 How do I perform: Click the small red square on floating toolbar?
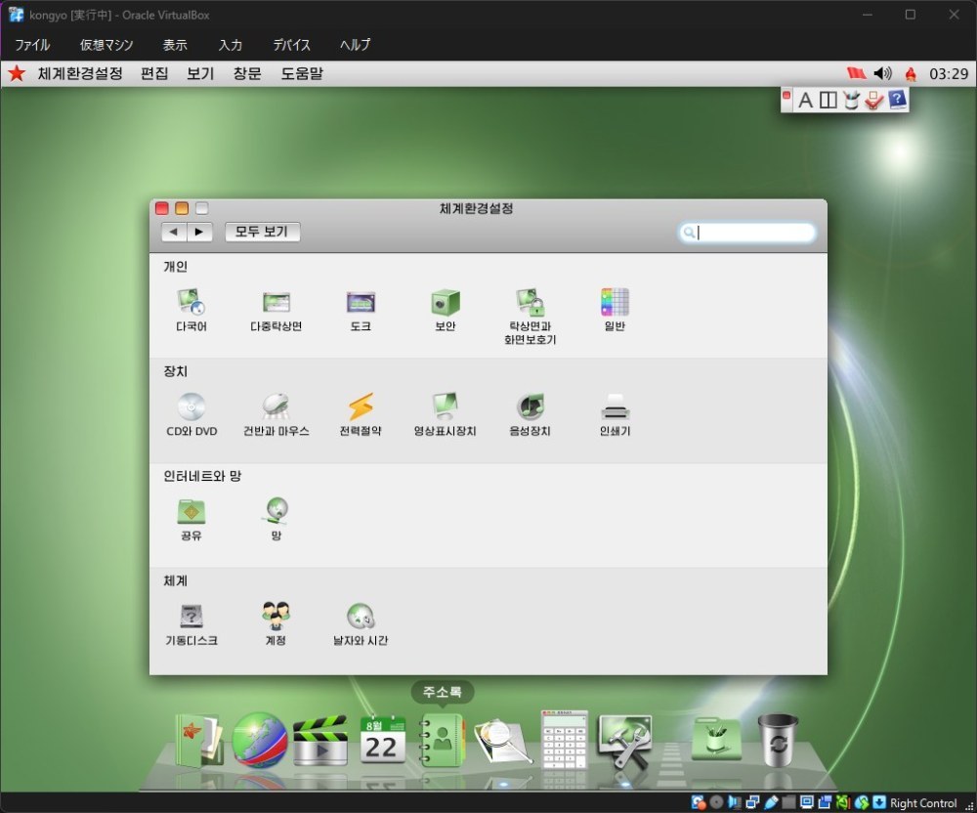click(786, 96)
